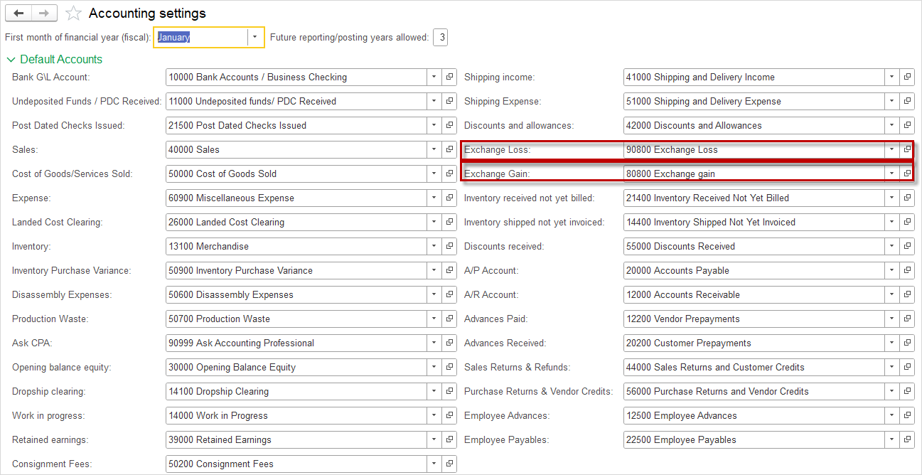Open dropdown for Consignment Fees account
The height and width of the screenshot is (475, 922).
pos(434,464)
